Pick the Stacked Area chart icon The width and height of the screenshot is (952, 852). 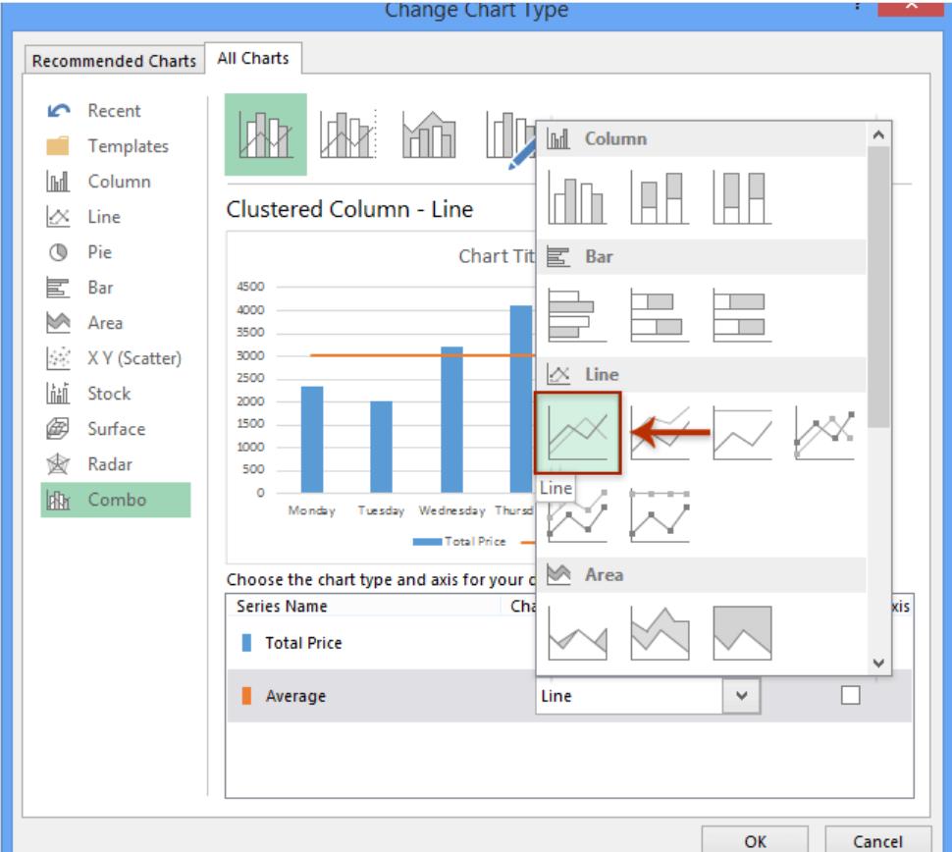[660, 633]
